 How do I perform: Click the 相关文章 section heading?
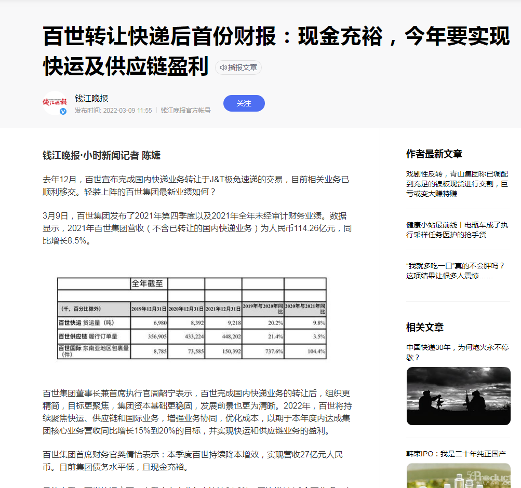[x=424, y=328]
